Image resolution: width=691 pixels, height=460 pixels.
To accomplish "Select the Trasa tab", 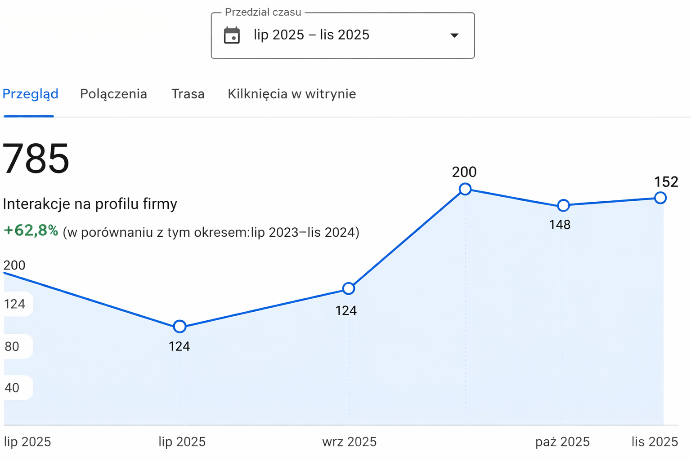I will 188,94.
